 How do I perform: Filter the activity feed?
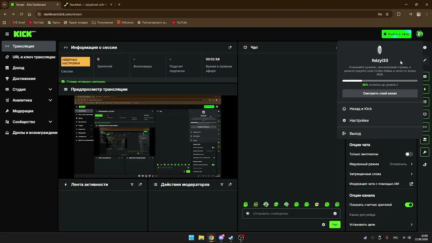coord(132,185)
